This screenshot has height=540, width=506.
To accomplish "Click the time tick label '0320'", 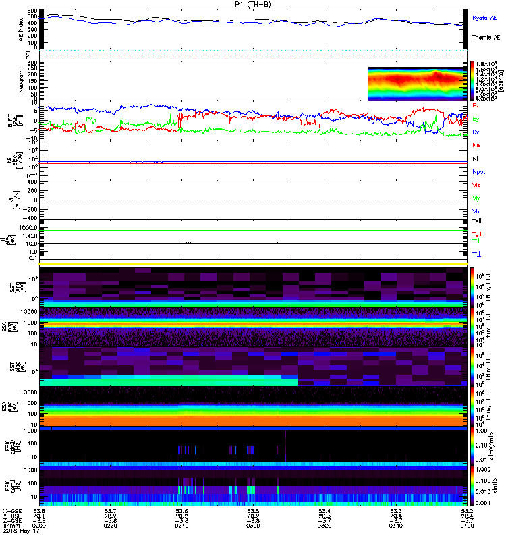I will pyautogui.click(x=325, y=526).
